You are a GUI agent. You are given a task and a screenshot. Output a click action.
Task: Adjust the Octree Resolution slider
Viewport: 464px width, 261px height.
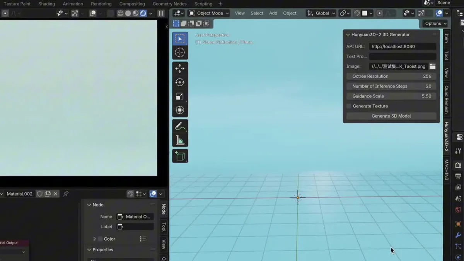pos(391,76)
